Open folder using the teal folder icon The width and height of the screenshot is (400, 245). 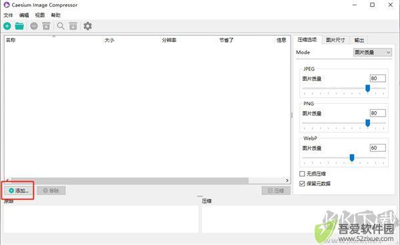pyautogui.click(x=19, y=26)
